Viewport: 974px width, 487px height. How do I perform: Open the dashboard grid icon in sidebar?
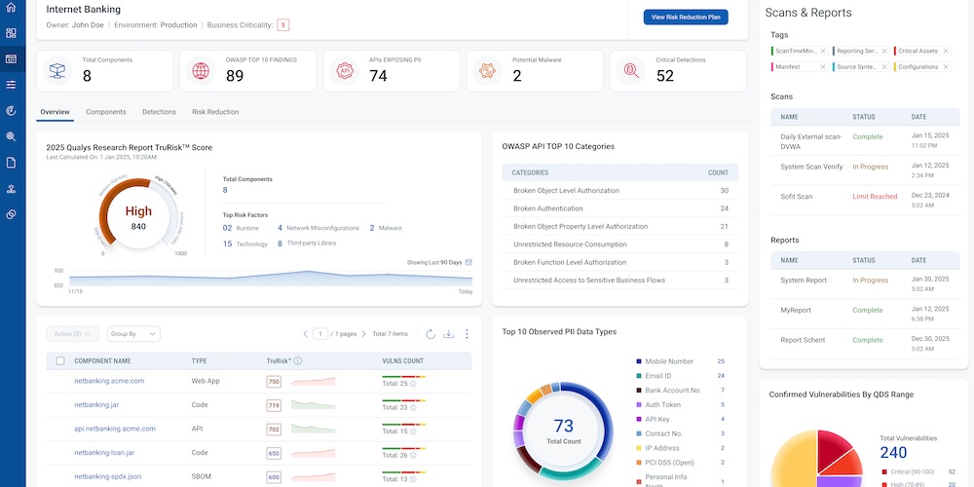[11, 33]
